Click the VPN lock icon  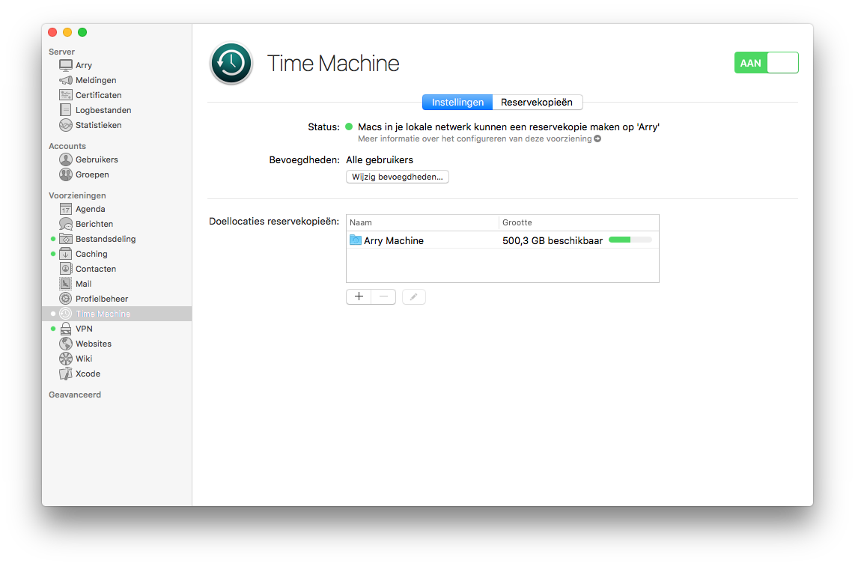pos(66,329)
